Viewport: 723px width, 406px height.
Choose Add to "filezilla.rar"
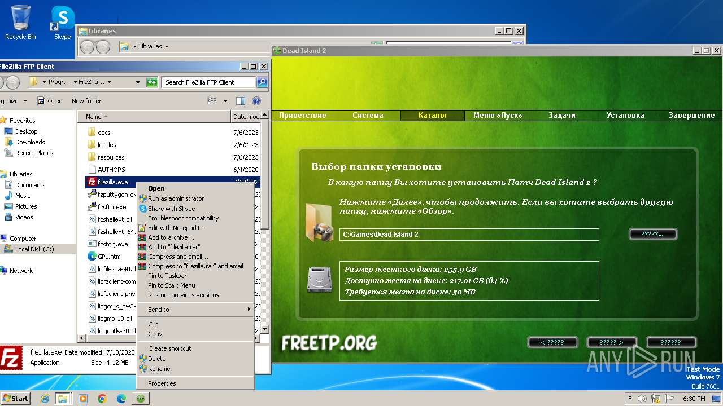195,247
